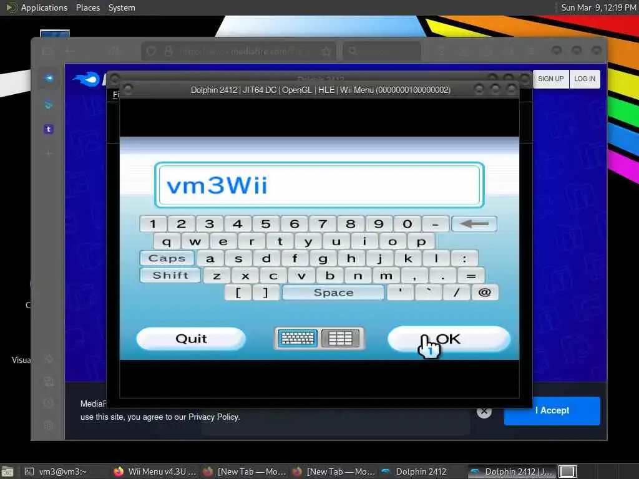Image resolution: width=639 pixels, height=479 pixels.
Task: Tap the letter z key
Action: click(x=217, y=275)
